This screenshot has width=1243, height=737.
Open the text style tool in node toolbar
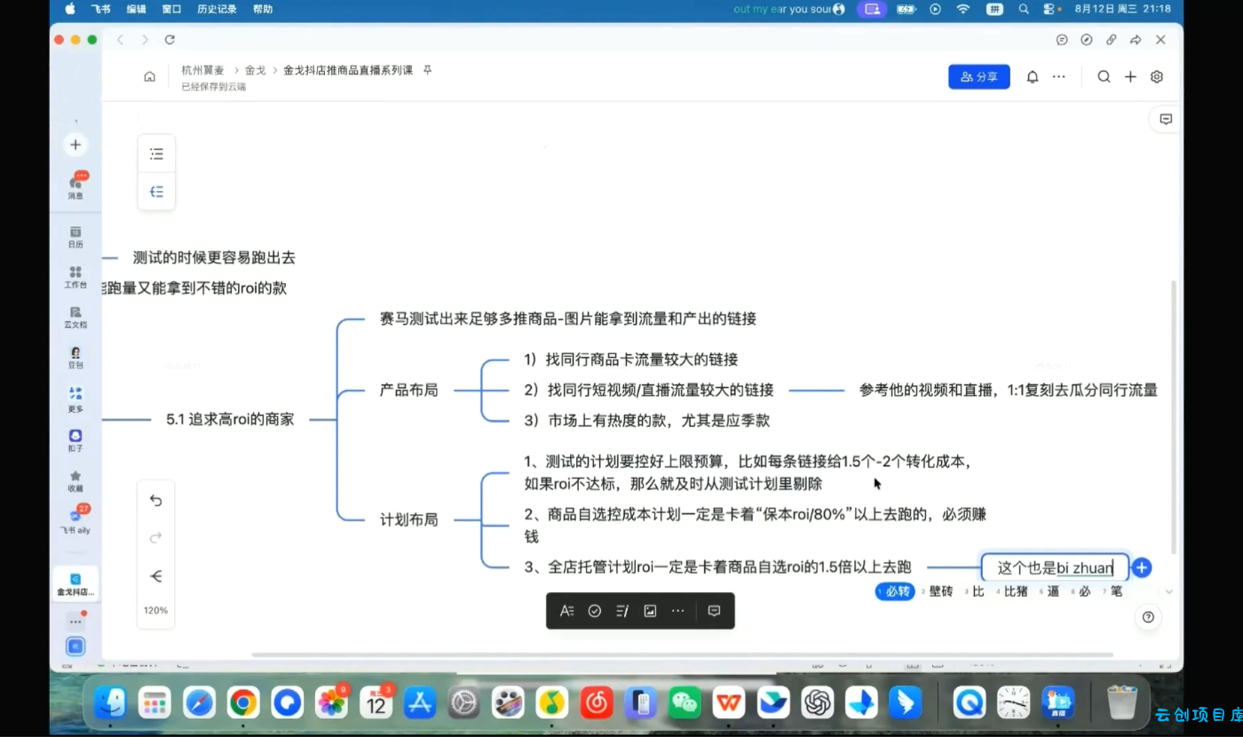click(x=566, y=611)
